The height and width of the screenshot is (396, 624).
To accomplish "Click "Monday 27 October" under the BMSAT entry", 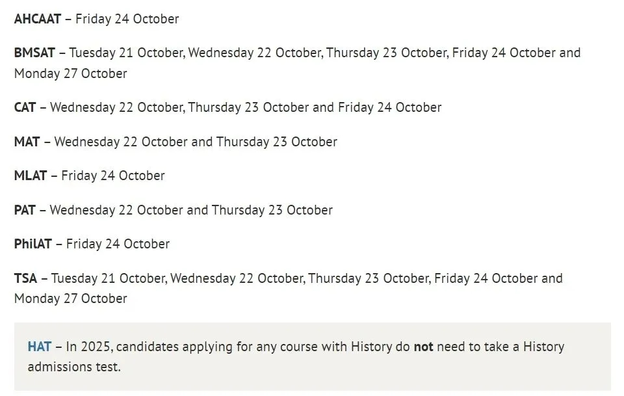I will [70, 73].
